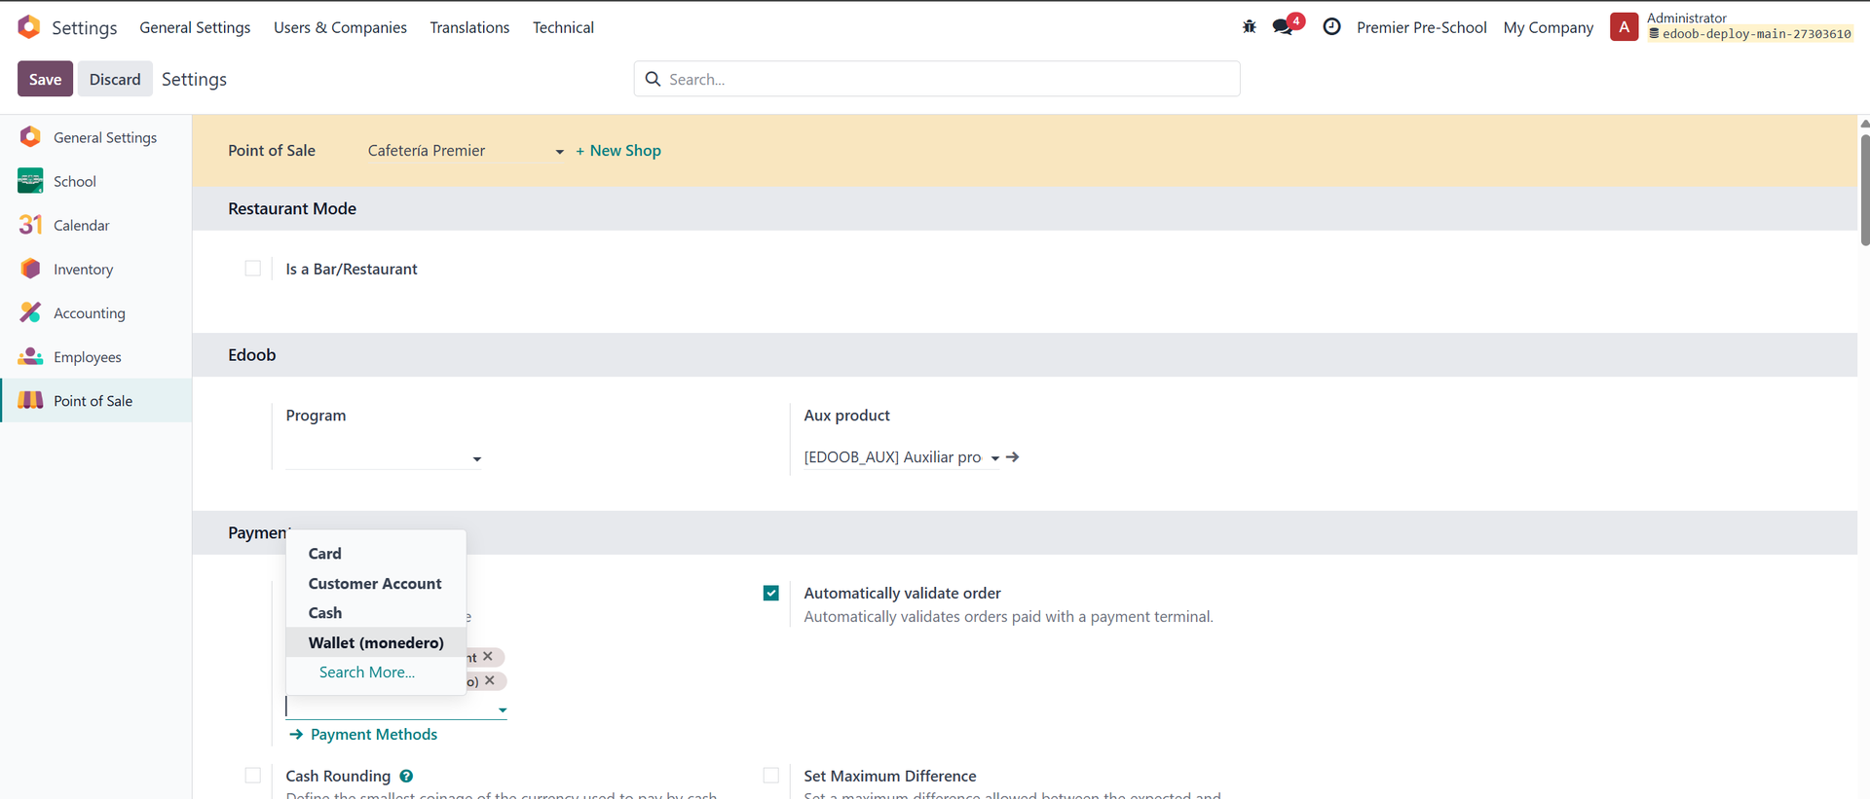Save the settings
The width and height of the screenshot is (1870, 799).
point(45,79)
